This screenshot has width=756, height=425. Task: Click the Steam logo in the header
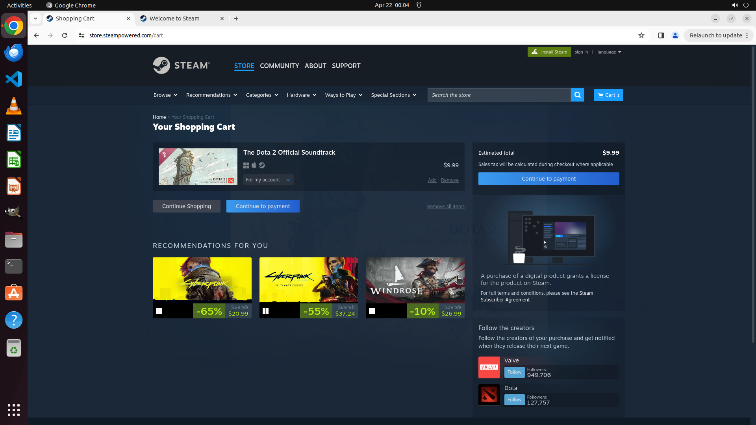tap(181, 65)
